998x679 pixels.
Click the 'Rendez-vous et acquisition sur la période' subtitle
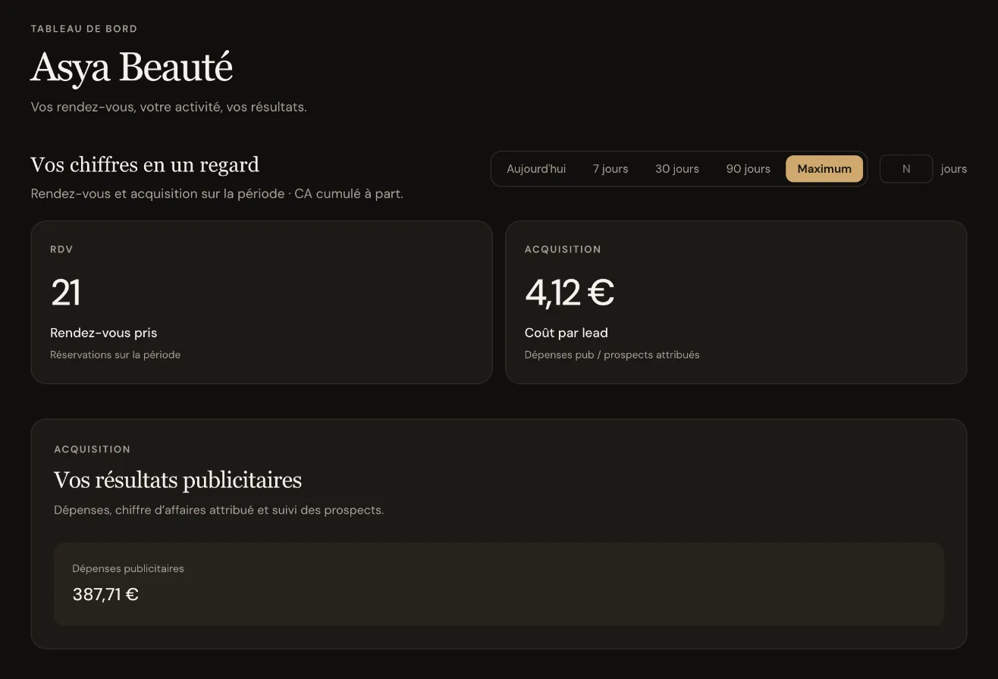(217, 194)
